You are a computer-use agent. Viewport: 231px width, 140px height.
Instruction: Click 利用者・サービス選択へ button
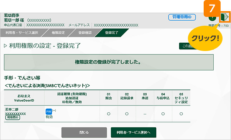coord(134,132)
